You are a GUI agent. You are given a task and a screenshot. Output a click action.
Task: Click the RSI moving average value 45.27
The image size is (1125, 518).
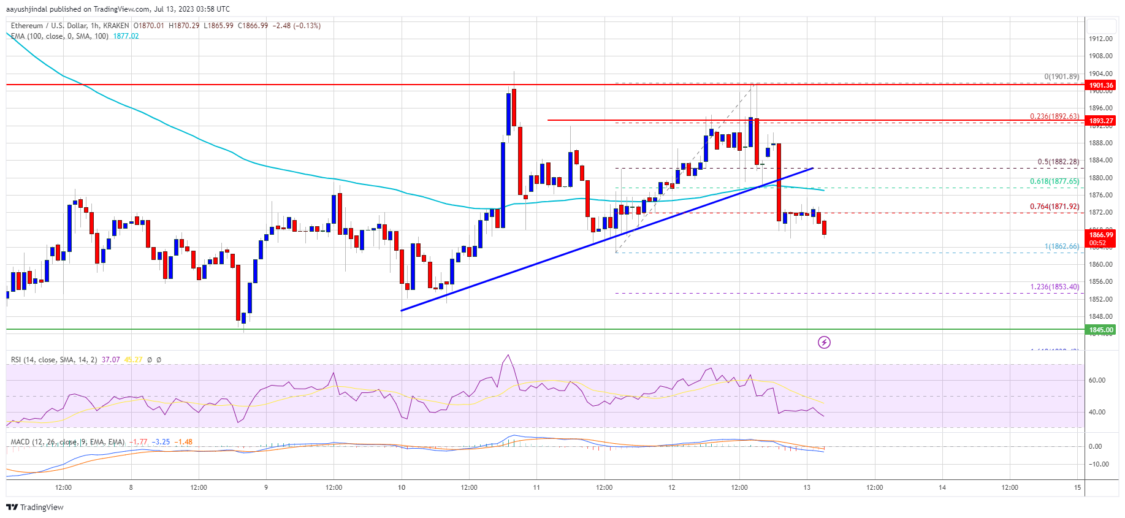133,360
